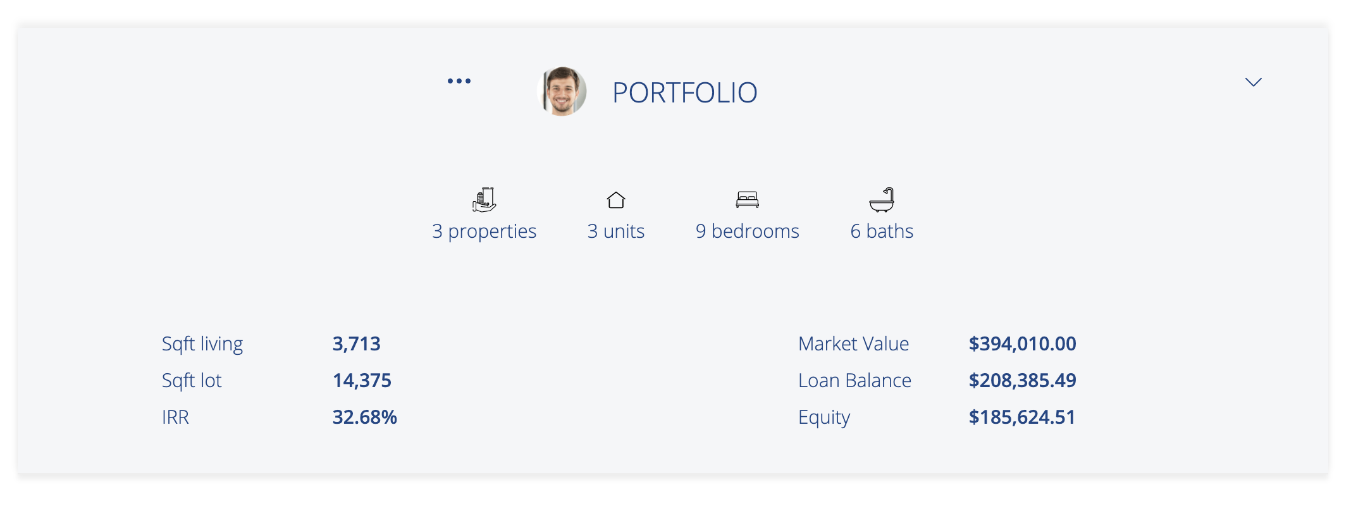Click the Sqft living value 3,713
Viewport: 1351px width, 506px height.
(357, 343)
